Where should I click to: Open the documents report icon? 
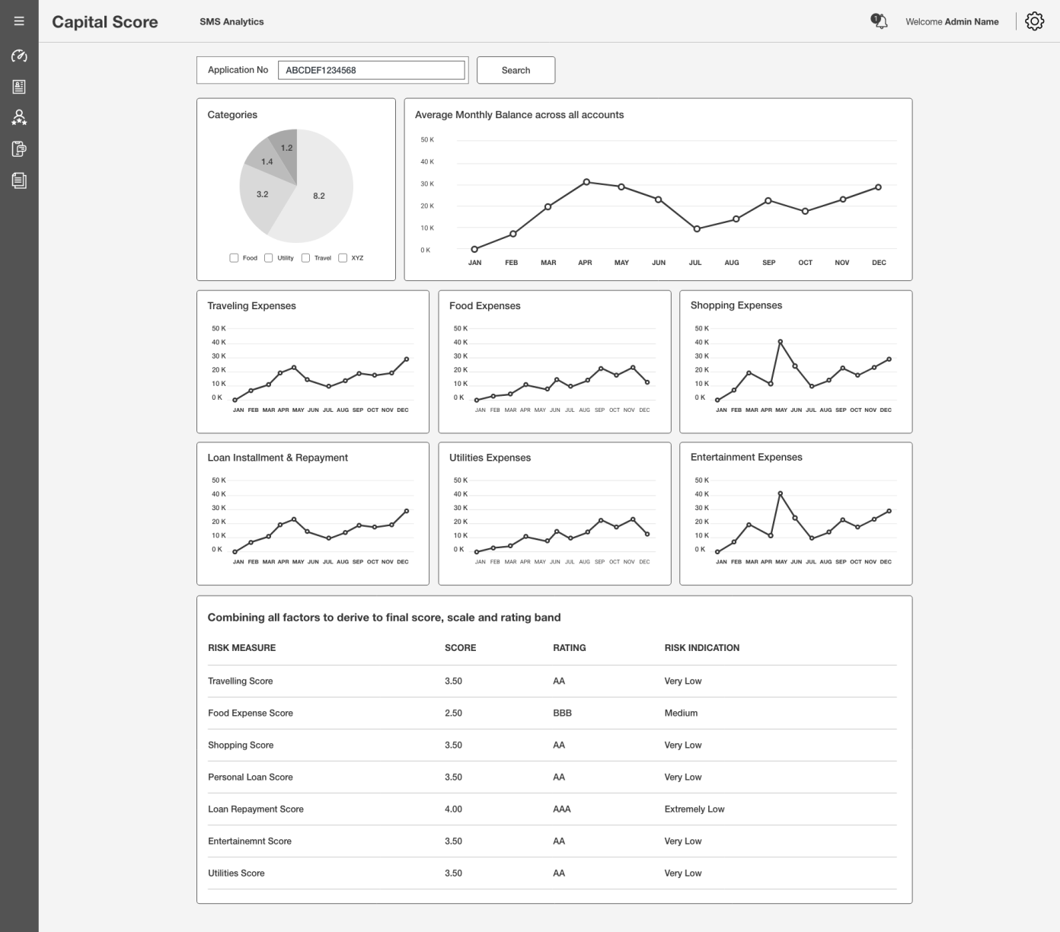(19, 180)
